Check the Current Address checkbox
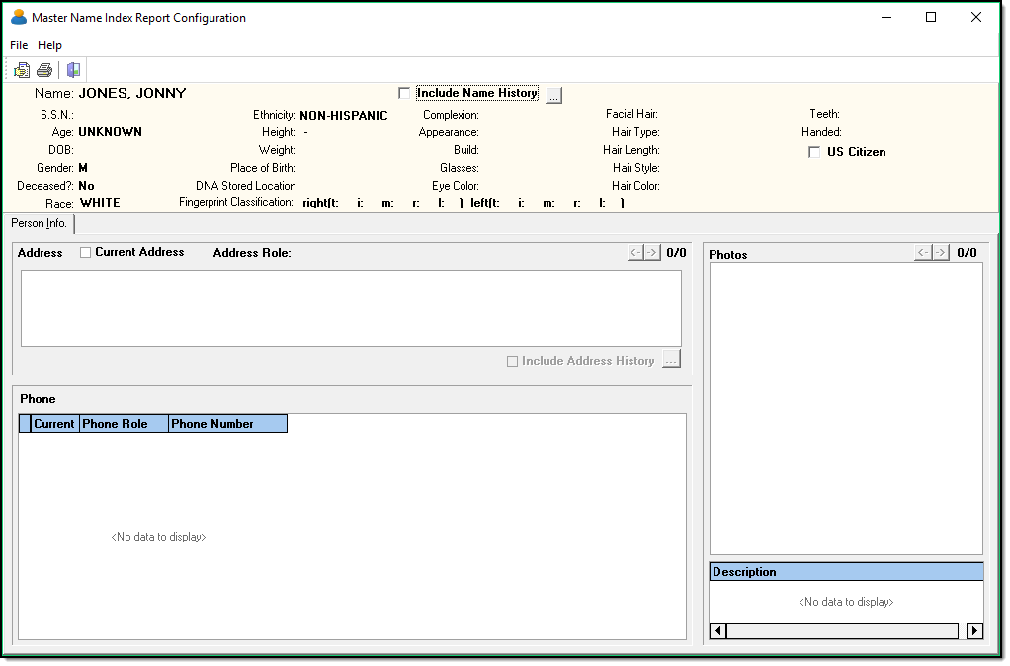Image resolution: width=1010 pixels, height=666 pixels. [85, 253]
